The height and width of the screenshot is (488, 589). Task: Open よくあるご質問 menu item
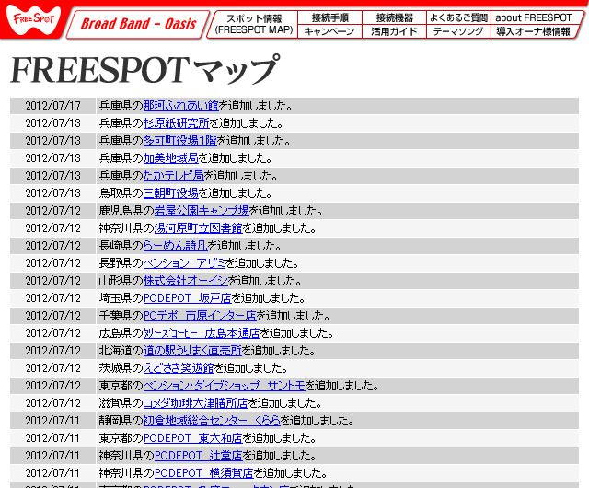tap(458, 17)
